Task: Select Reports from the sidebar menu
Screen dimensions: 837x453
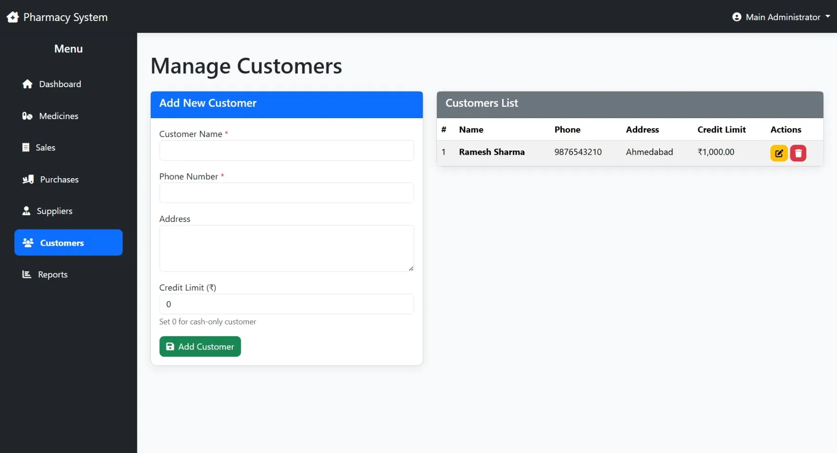Action: pos(52,274)
